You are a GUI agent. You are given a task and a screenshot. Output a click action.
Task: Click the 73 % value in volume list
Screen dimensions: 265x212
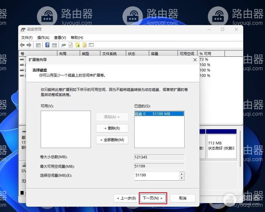[204, 60]
